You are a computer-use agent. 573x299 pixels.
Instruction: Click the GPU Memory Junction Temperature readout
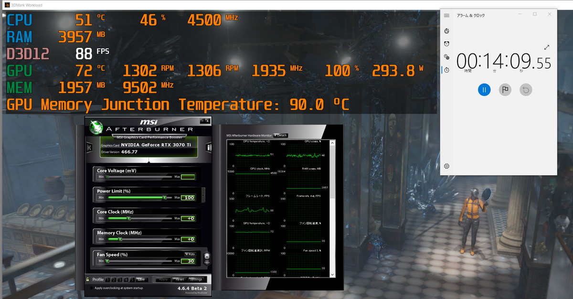pos(178,105)
